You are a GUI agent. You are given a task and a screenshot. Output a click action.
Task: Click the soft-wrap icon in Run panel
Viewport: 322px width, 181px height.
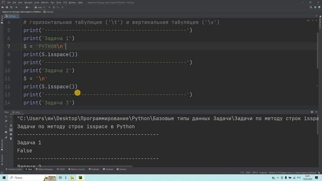coord(11,125)
